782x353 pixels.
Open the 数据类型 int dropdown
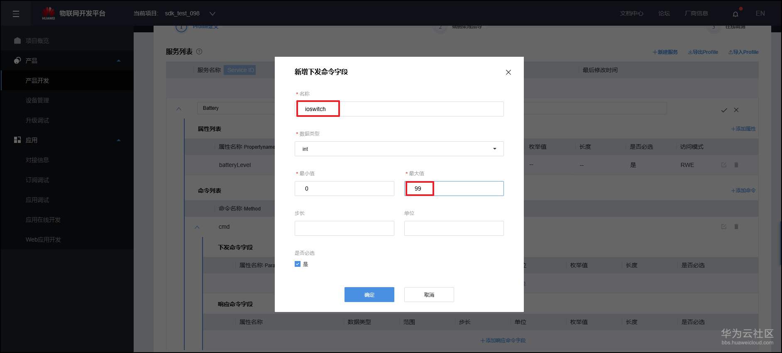399,149
